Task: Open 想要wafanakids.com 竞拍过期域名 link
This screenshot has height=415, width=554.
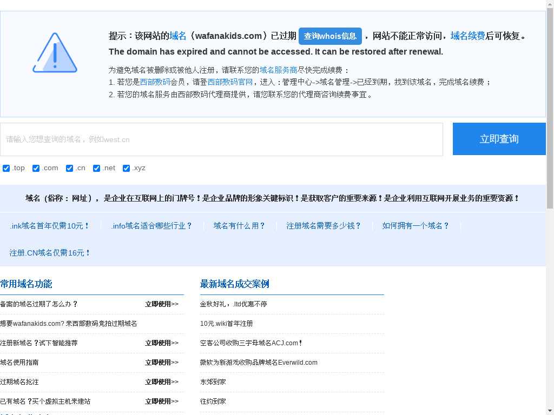Action: click(x=69, y=323)
